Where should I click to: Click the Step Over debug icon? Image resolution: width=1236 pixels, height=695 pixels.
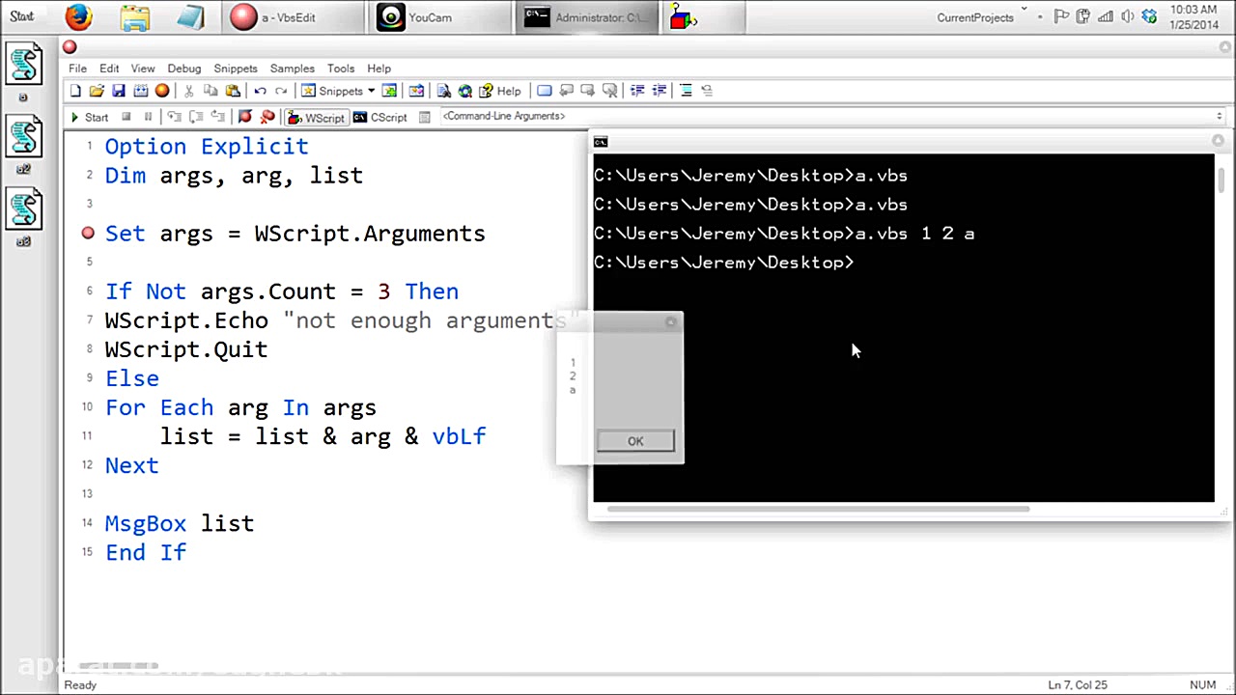point(195,117)
